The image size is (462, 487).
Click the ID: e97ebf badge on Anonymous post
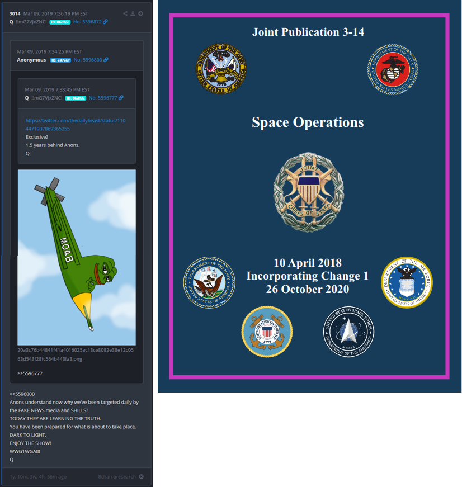click(x=60, y=60)
